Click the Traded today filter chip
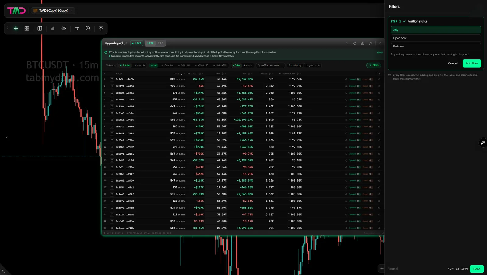487x275 pixels. pyautogui.click(x=295, y=65)
